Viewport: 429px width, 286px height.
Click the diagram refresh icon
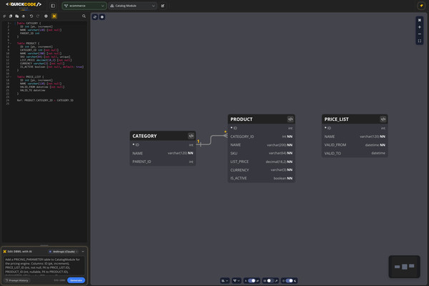[95, 17]
